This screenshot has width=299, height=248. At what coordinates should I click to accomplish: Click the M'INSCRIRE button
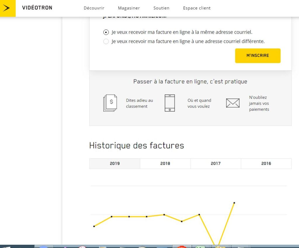click(258, 56)
